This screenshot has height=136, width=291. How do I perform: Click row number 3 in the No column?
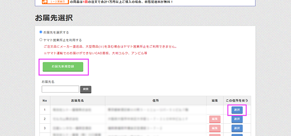tap(45, 128)
